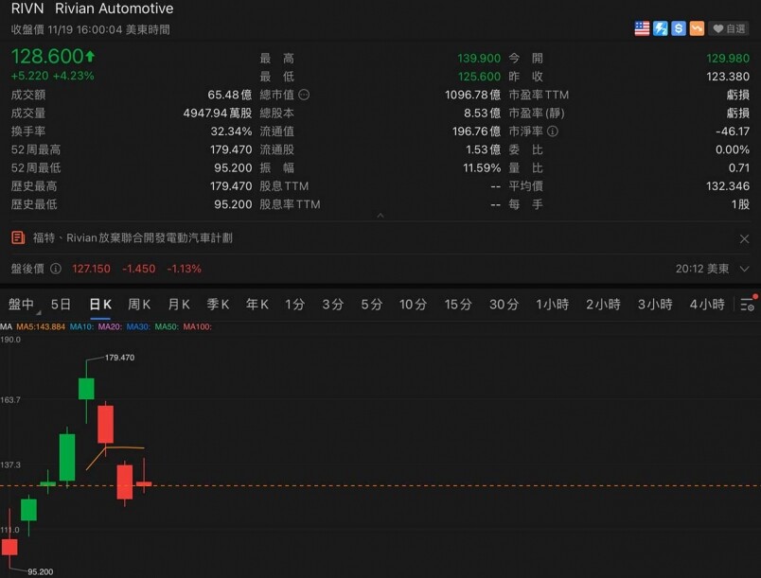Click the blue S badge icon
The image size is (761, 578).
[x=679, y=28]
